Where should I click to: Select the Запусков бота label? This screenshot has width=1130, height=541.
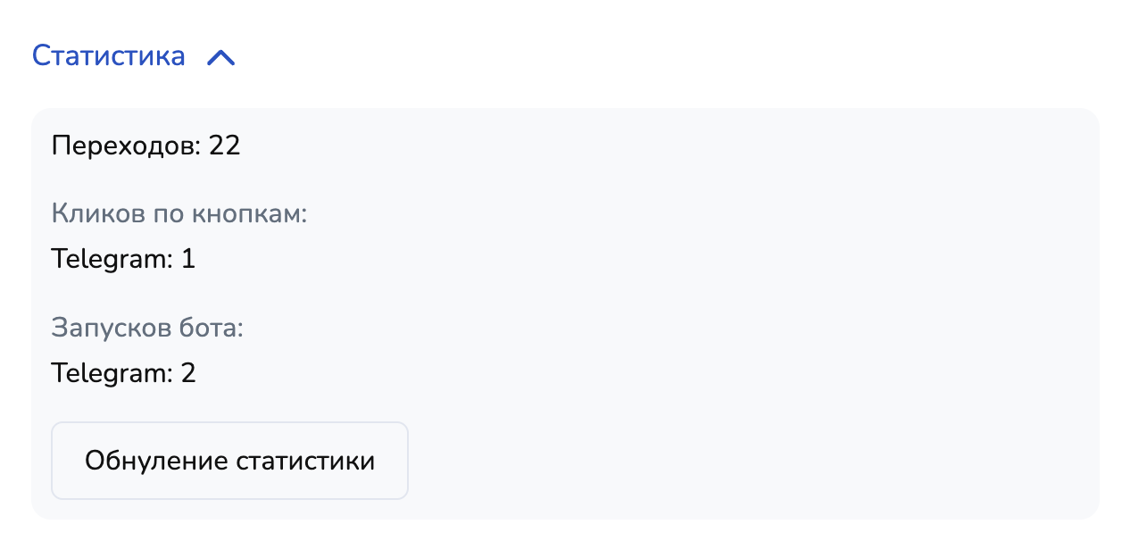(x=147, y=328)
